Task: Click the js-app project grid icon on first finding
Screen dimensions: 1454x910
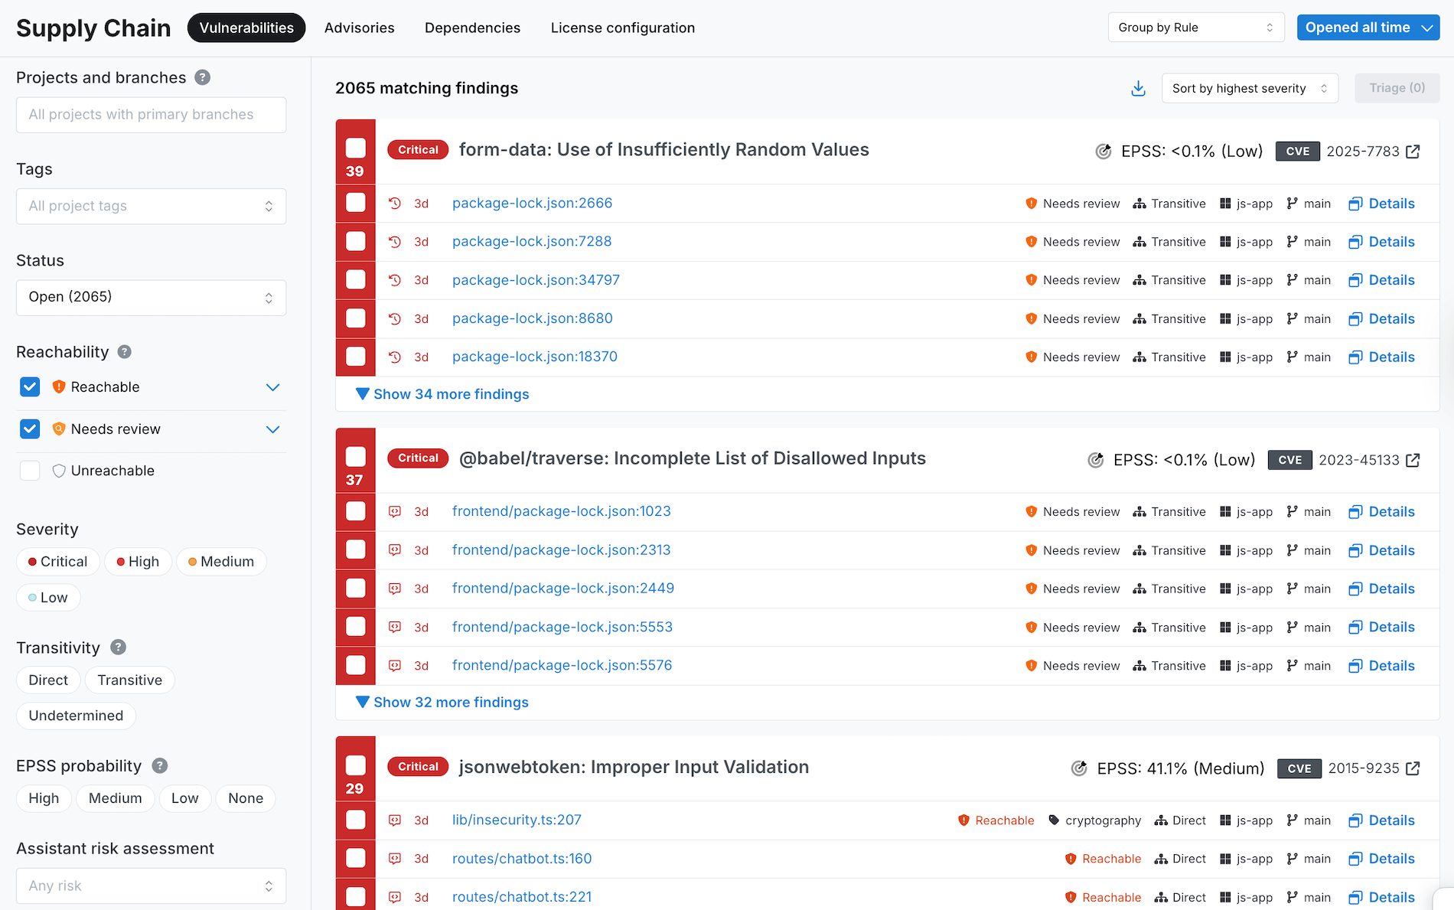Action: pyautogui.click(x=1225, y=204)
